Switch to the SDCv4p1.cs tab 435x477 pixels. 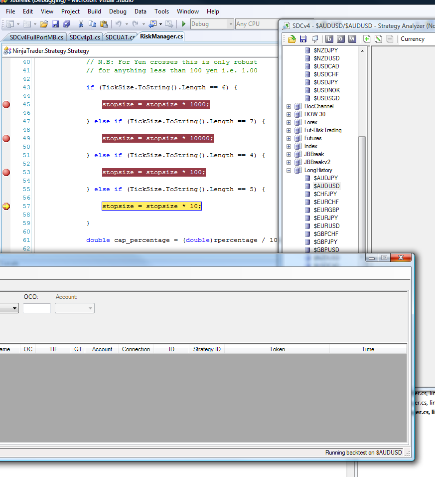pyautogui.click(x=85, y=37)
